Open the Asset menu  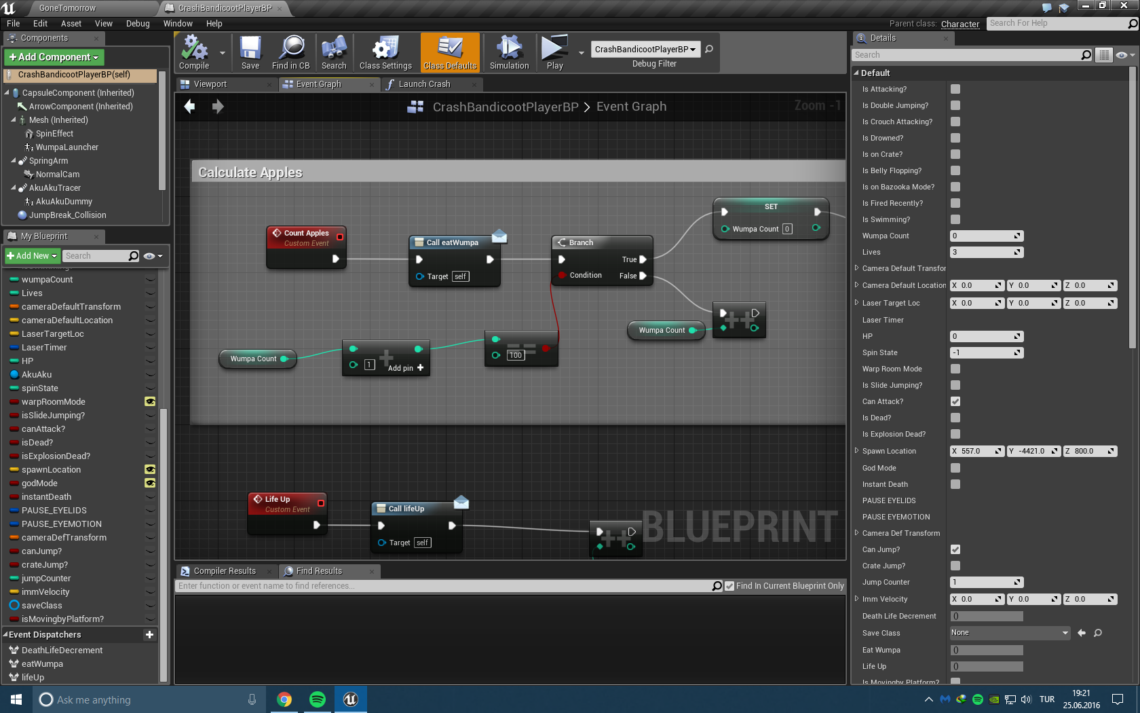[x=71, y=24]
